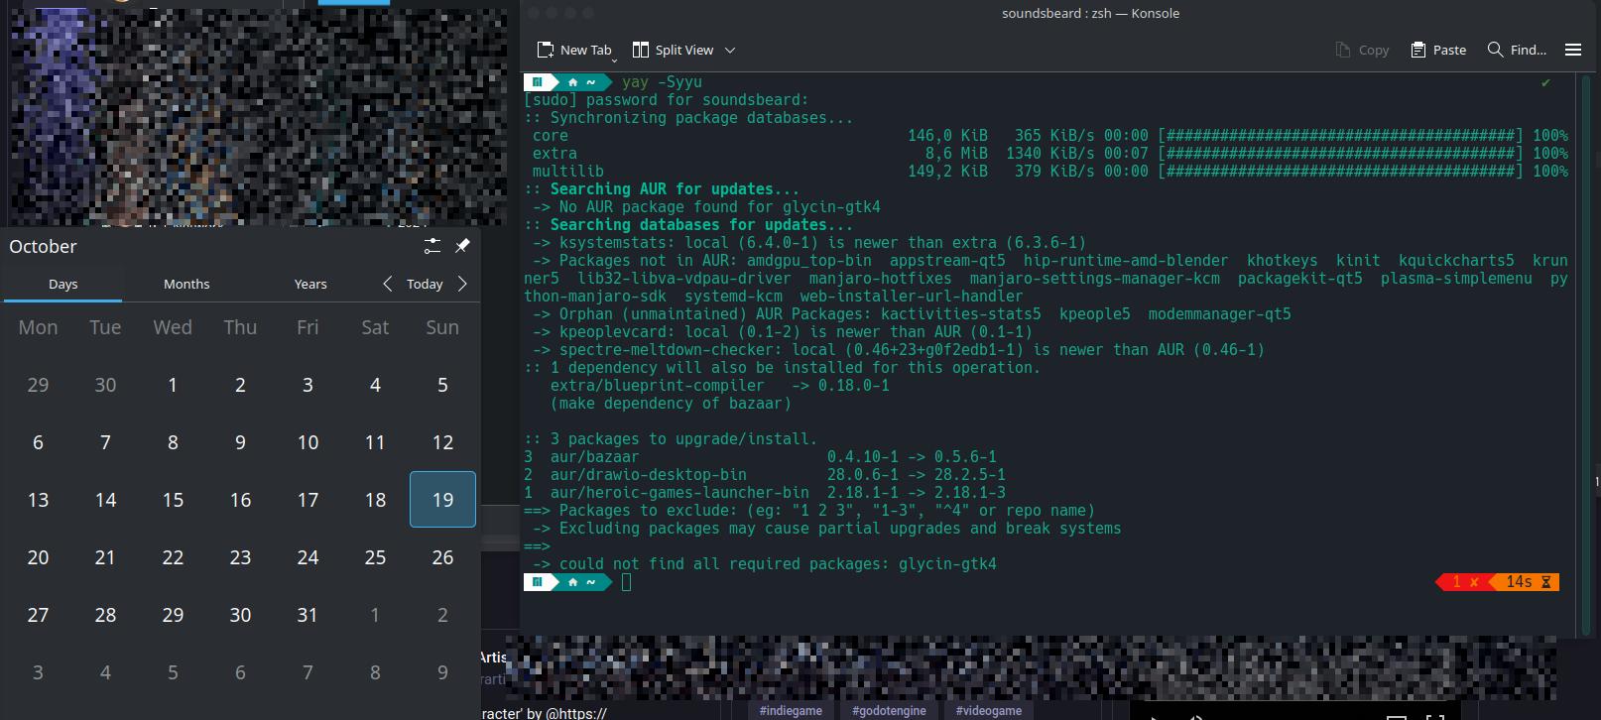Expand the Split View dropdown chevron
Screen dimensions: 1601x720
point(730,50)
